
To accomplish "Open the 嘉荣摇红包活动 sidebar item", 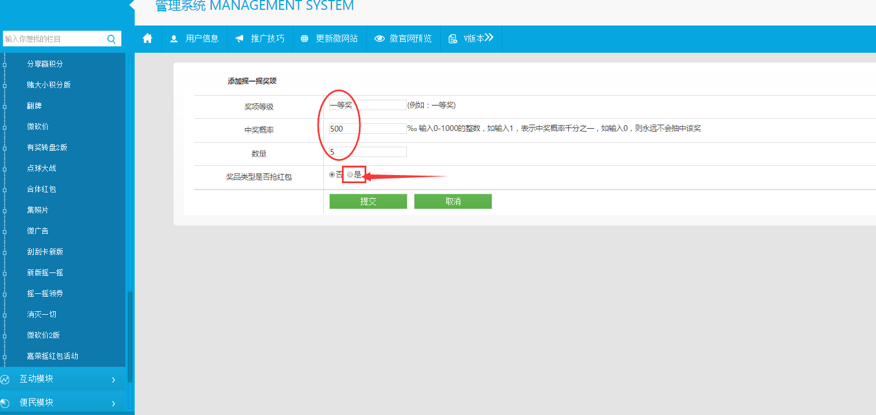I will 52,356.
